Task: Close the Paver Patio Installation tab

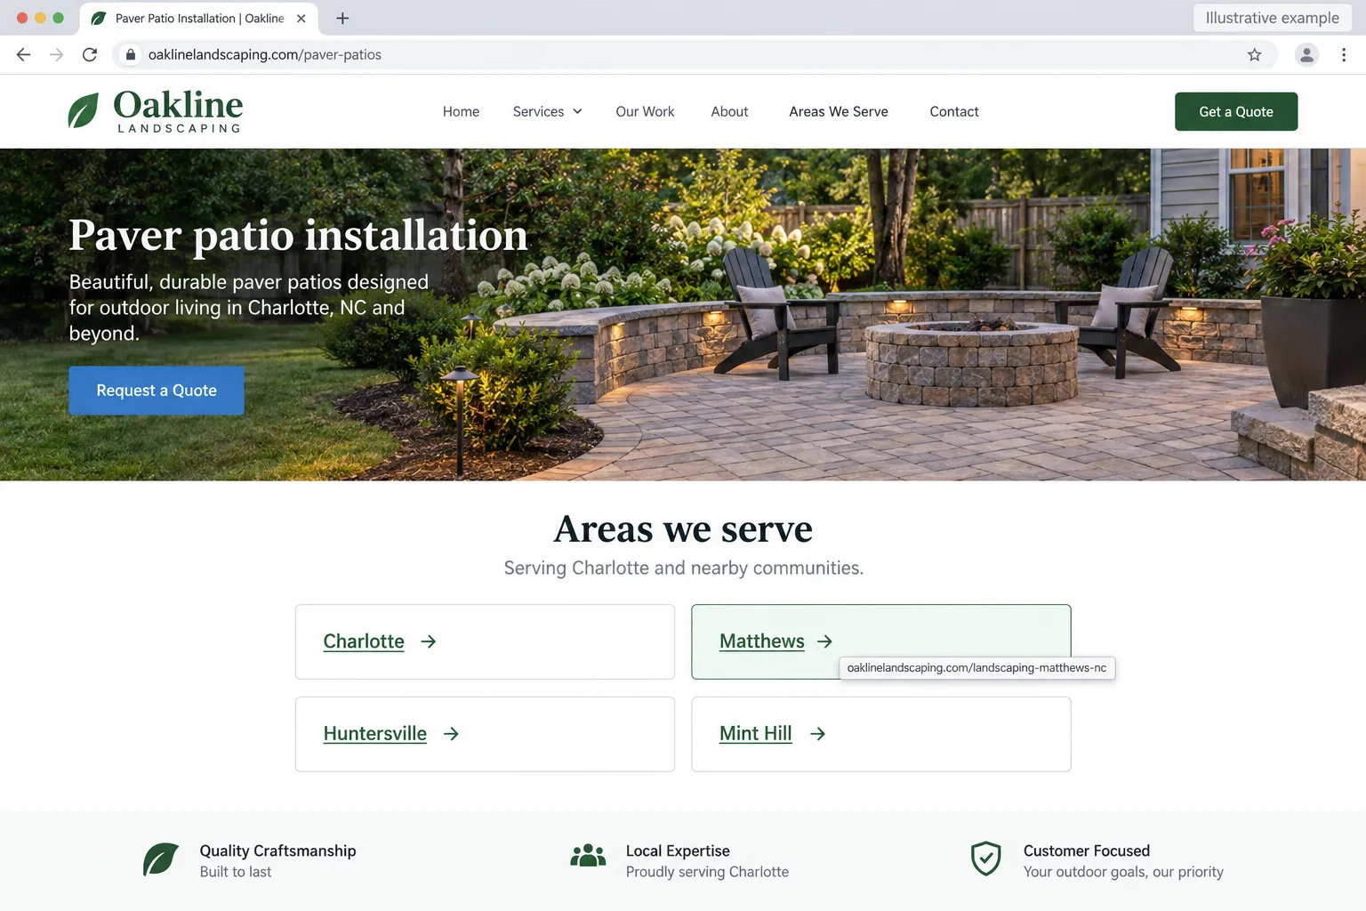Action: tap(301, 18)
